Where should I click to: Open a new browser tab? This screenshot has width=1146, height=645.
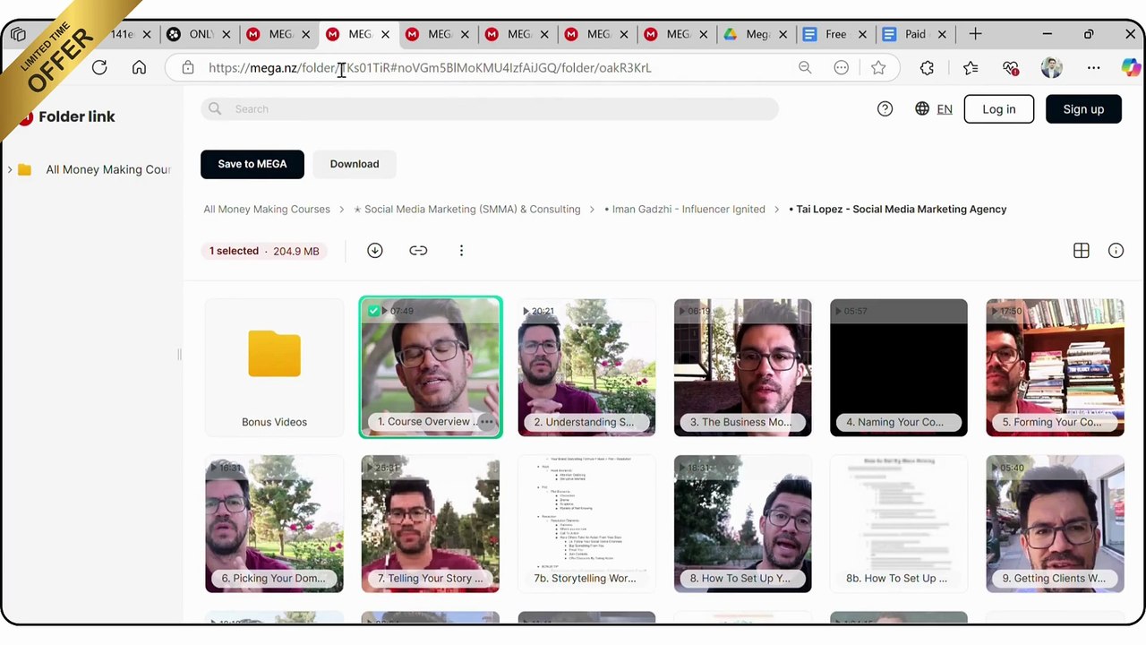click(x=975, y=34)
